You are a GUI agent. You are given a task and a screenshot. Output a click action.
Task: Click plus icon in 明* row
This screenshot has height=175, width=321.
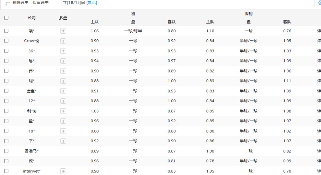click(x=63, y=81)
